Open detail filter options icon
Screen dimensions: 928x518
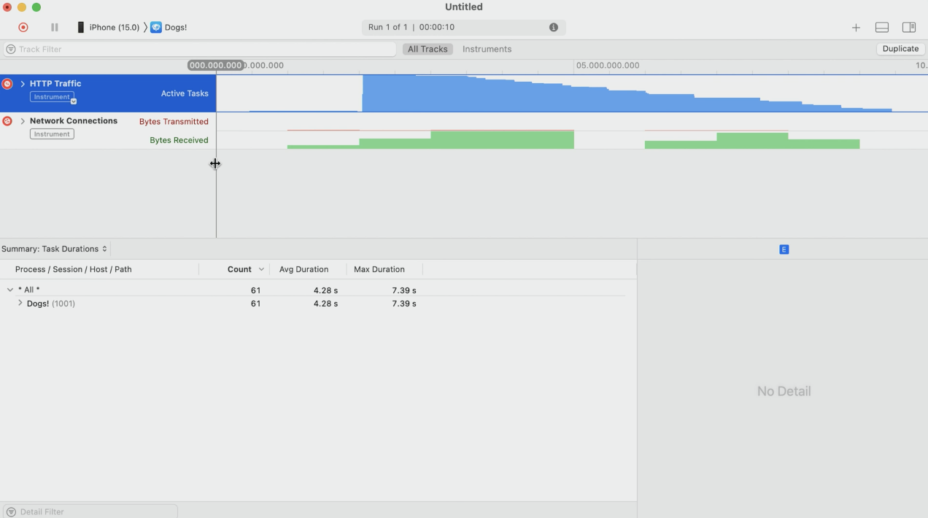pyautogui.click(x=11, y=511)
